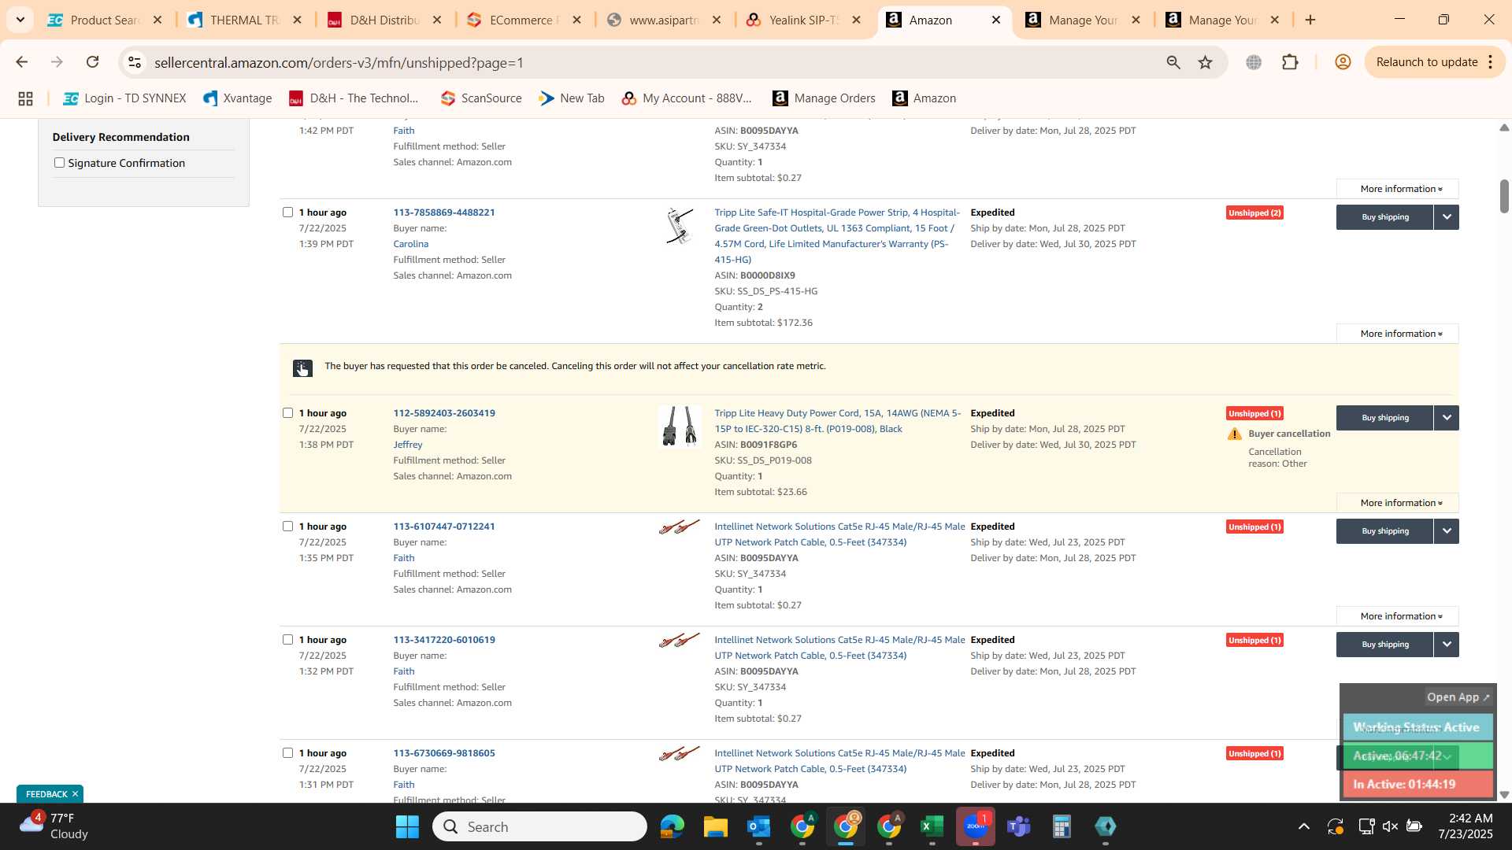
Task: Click the Working Status: Active bar
Action: (x=1417, y=728)
